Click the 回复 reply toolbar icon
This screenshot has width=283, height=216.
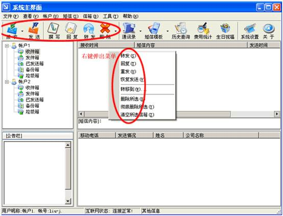[72, 31]
